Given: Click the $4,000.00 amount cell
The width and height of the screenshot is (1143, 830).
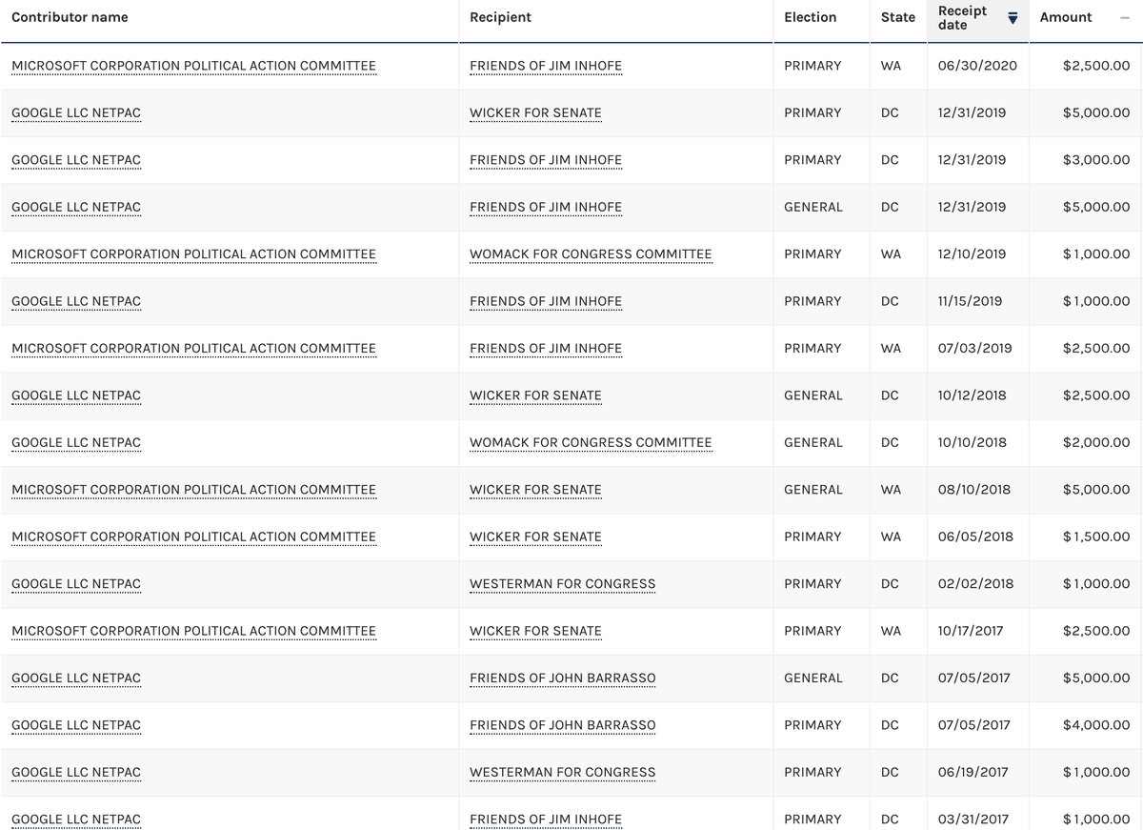Looking at the screenshot, I should point(1096,726).
